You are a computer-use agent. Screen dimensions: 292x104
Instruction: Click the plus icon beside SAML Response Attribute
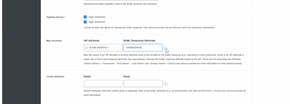[x=165, y=48]
